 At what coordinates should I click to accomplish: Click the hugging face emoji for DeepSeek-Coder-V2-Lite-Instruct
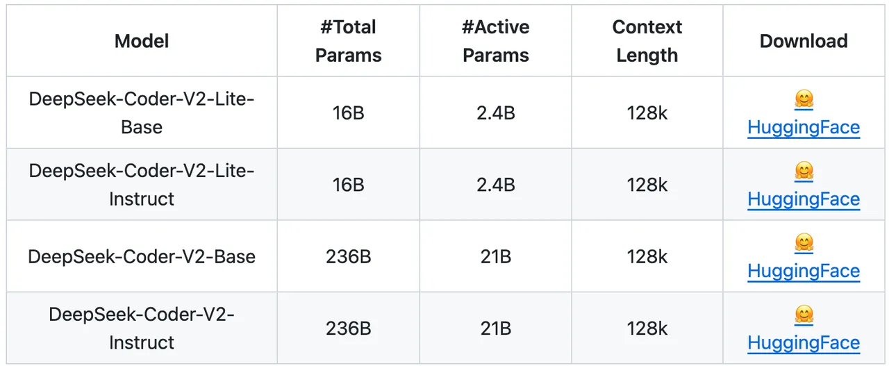(x=804, y=172)
